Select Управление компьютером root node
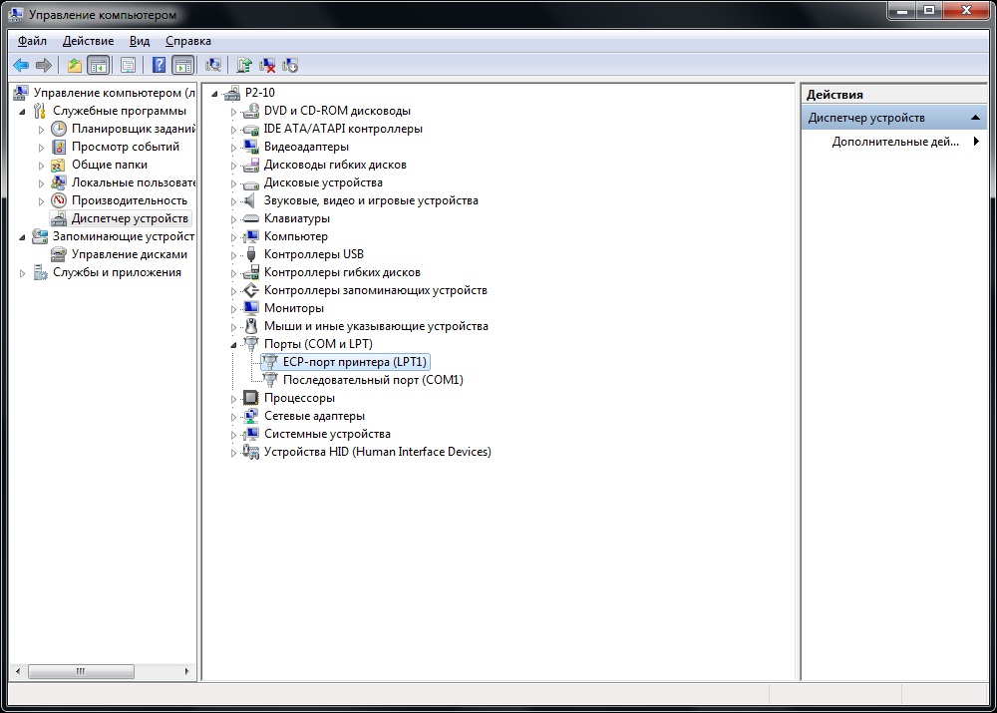997x713 pixels. point(115,93)
